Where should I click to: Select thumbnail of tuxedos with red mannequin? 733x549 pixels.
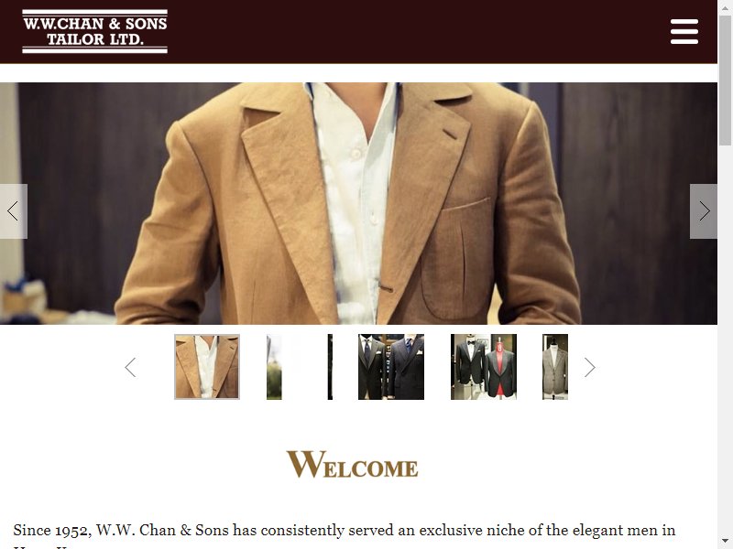click(x=484, y=367)
